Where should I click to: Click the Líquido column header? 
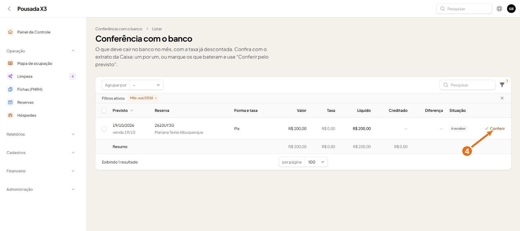(364, 111)
